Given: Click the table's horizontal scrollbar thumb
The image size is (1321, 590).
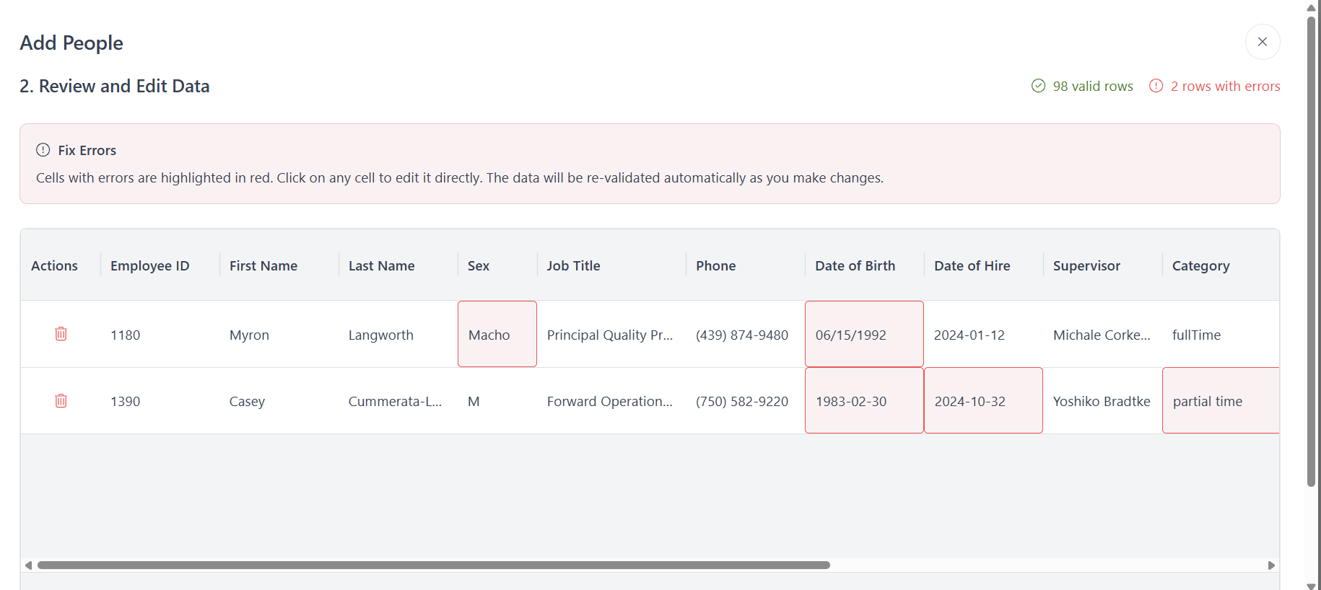Looking at the screenshot, I should (433, 565).
